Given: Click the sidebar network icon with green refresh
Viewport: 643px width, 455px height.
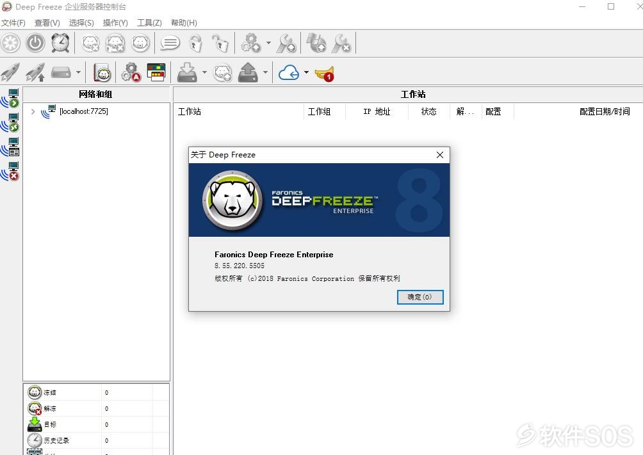Looking at the screenshot, I should point(10,123).
